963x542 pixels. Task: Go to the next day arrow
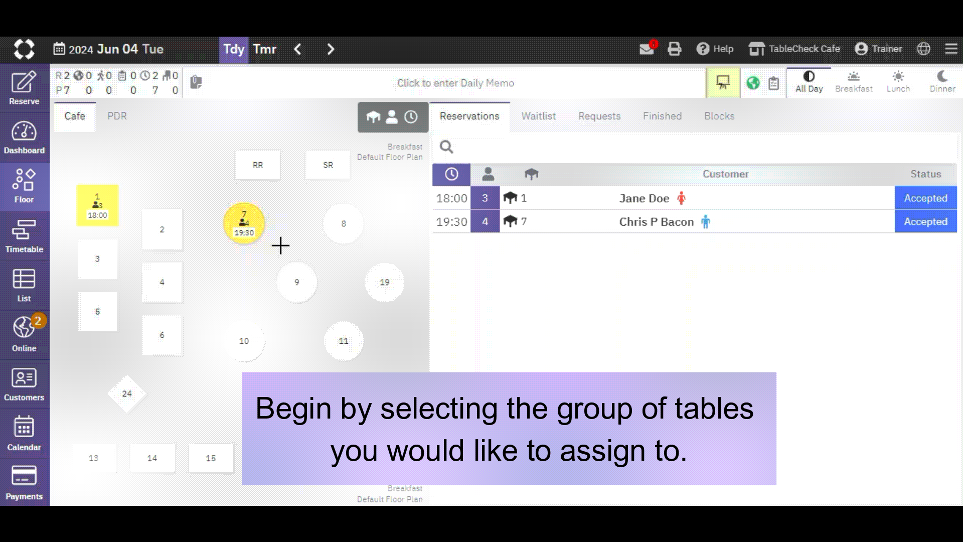[x=330, y=49]
